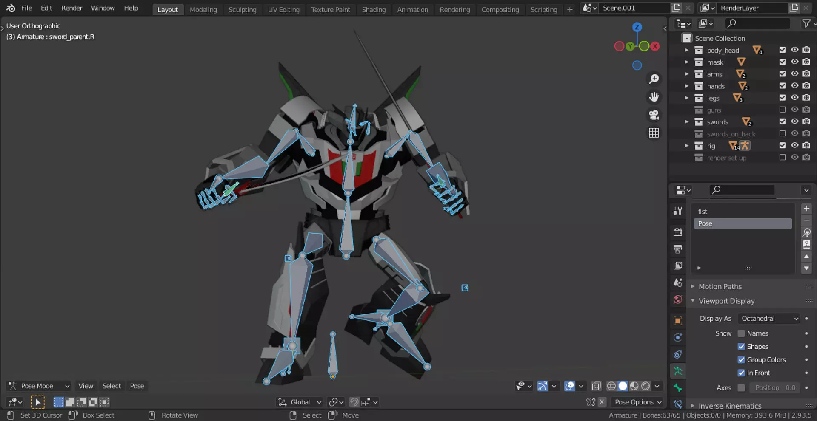Switch orthographic/perspective grid gizmo
The height and width of the screenshot is (421, 817).
pos(654,133)
